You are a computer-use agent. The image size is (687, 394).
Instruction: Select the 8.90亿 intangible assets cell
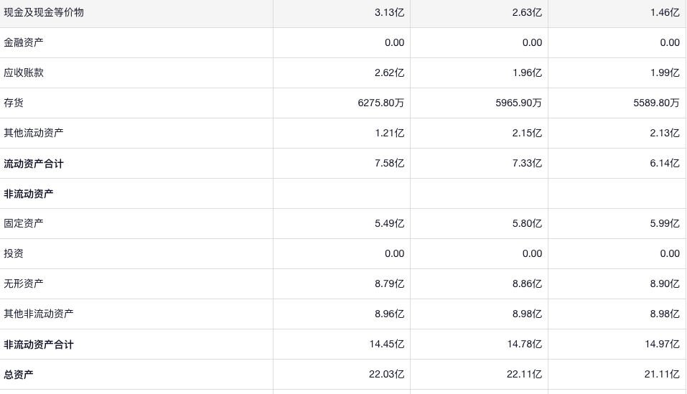pos(665,283)
